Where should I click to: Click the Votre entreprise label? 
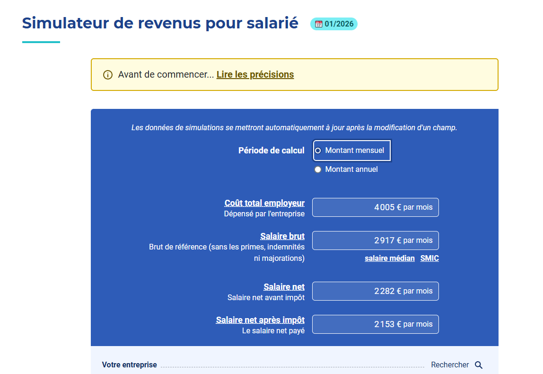pos(129,365)
